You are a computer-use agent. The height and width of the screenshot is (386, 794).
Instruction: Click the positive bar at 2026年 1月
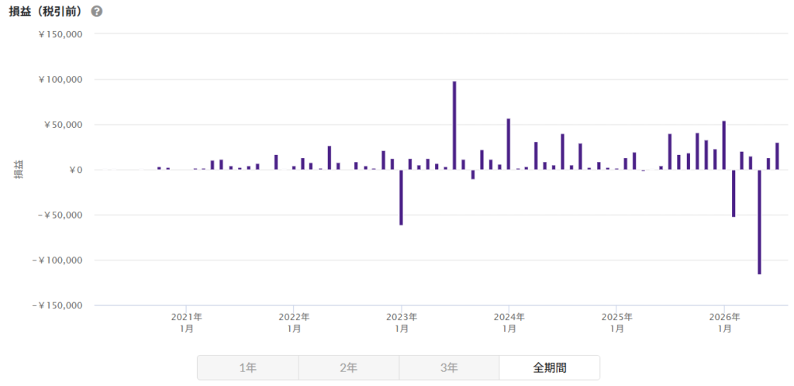723,145
